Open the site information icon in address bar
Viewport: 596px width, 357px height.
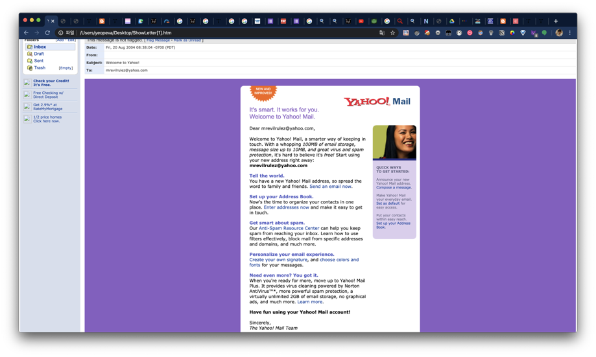point(60,32)
